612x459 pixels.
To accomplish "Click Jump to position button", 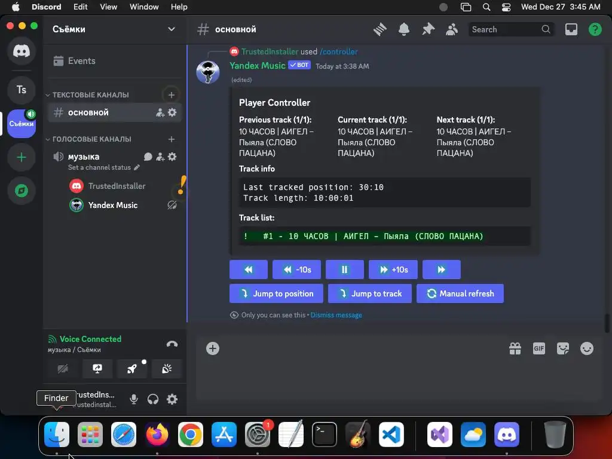I will click(276, 293).
